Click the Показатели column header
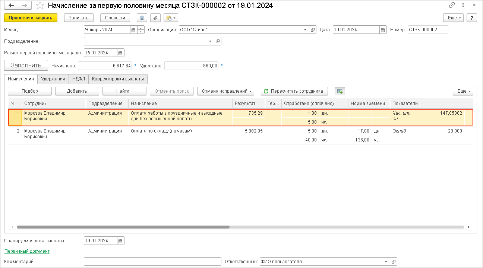The width and height of the screenshot is (483, 268). [432, 103]
